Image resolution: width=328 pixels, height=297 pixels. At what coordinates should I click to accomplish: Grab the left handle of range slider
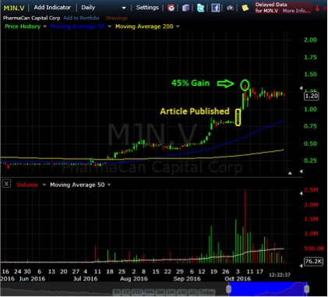[x=229, y=289]
